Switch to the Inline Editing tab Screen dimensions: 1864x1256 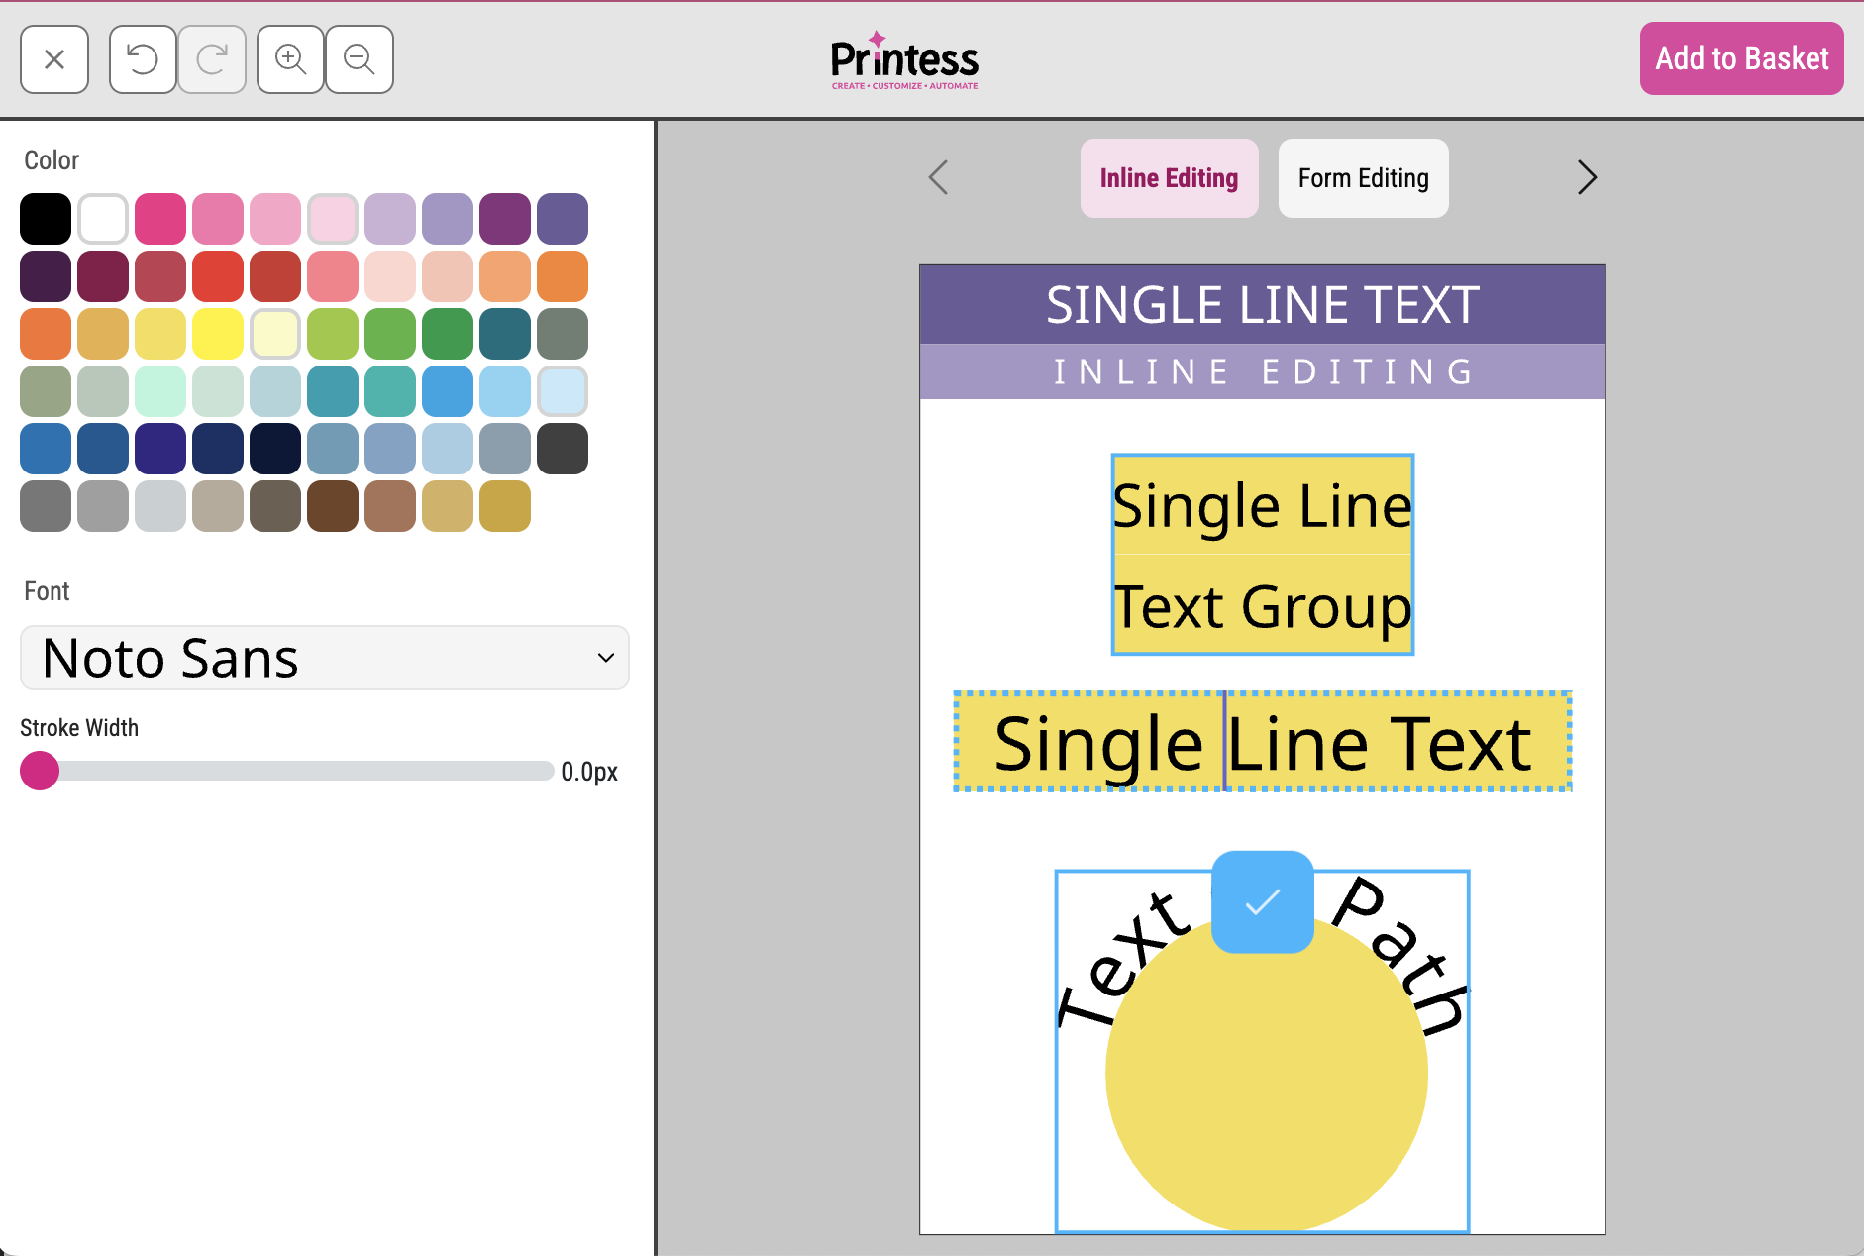[1169, 178]
